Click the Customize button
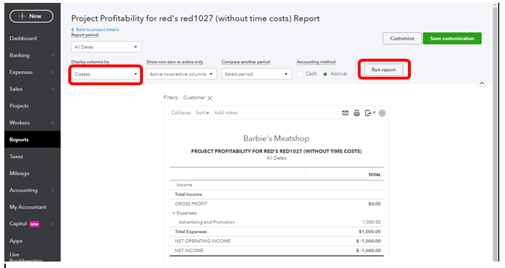This screenshot has height=268, width=505. pyautogui.click(x=402, y=38)
